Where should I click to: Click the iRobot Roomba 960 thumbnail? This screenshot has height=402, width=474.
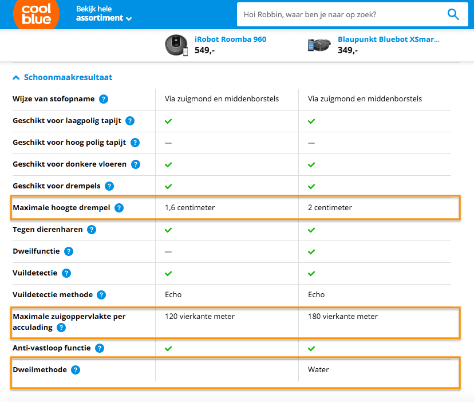pyautogui.click(x=176, y=45)
